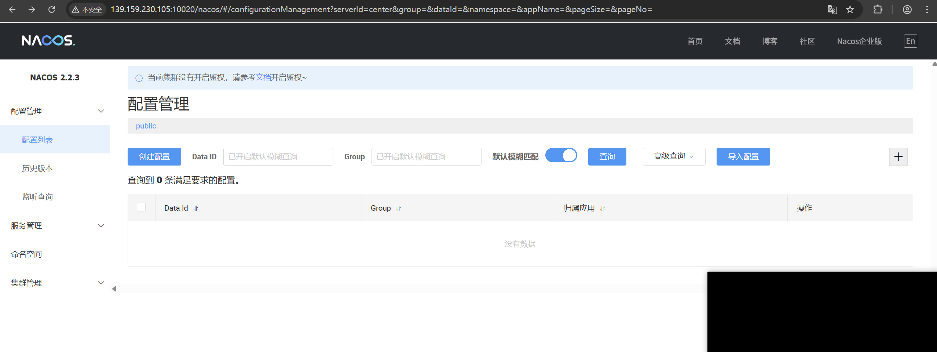This screenshot has height=352, width=937.
Task: Expand the 集群管理 menu chevron
Action: [101, 283]
